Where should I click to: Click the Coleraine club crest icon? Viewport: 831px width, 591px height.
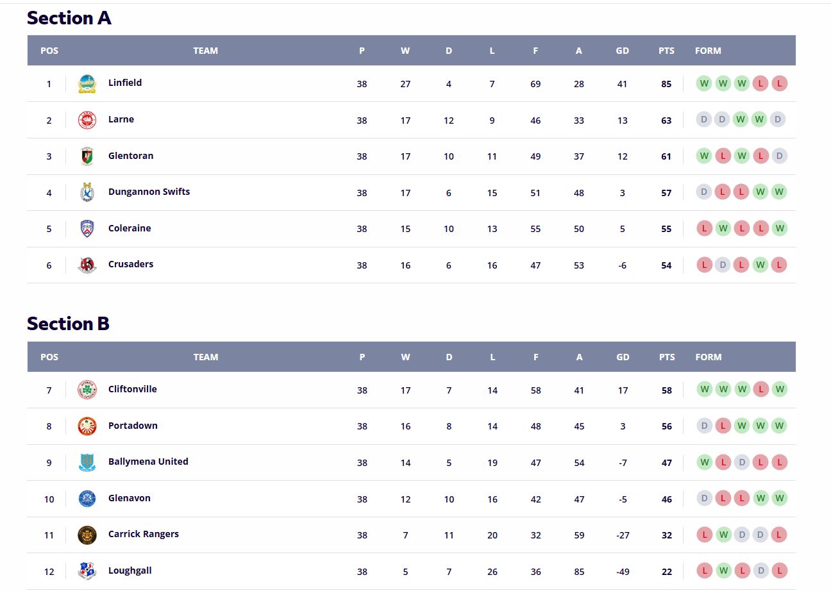tap(87, 229)
